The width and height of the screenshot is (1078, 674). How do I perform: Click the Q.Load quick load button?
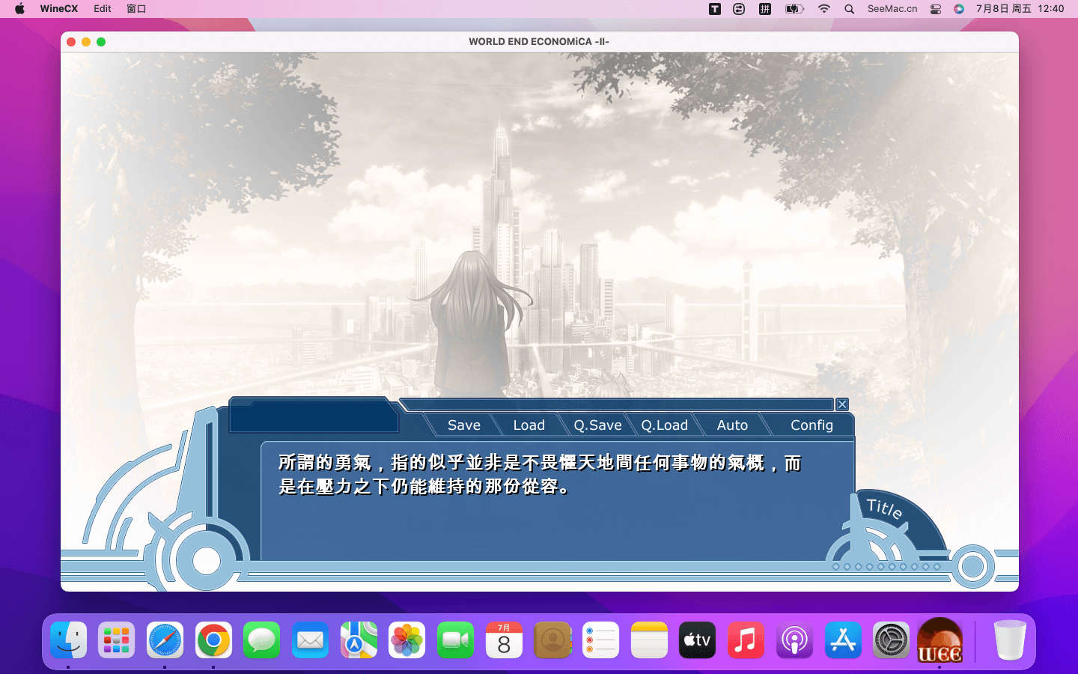664,425
